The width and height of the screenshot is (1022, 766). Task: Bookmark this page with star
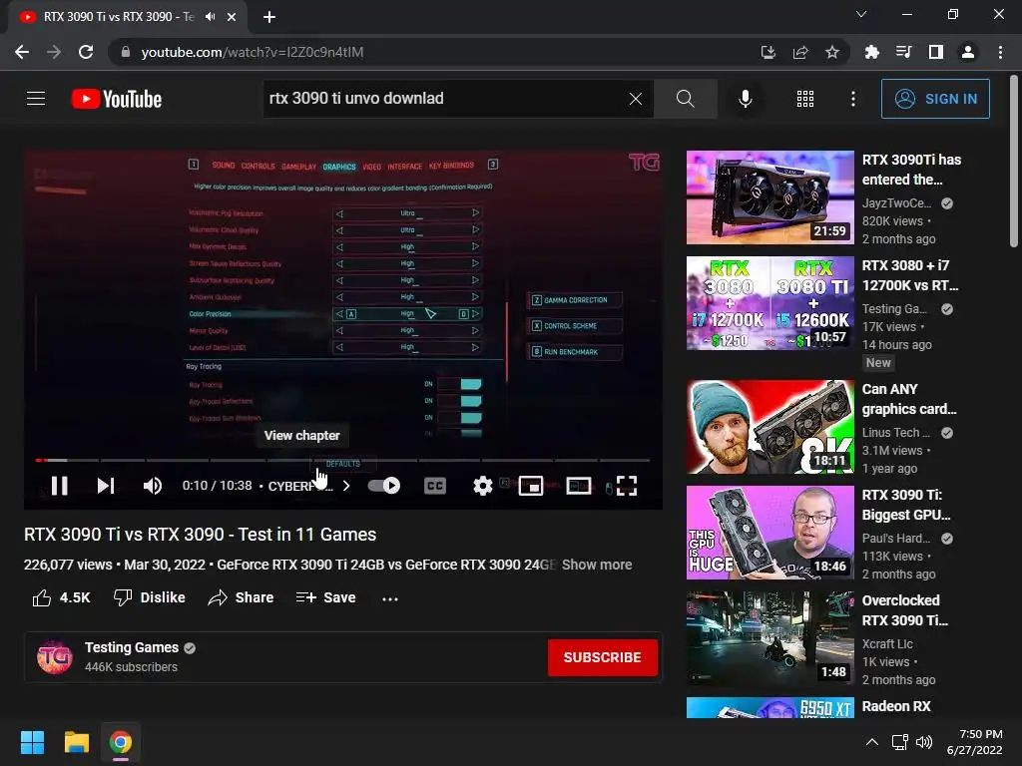pyautogui.click(x=832, y=52)
